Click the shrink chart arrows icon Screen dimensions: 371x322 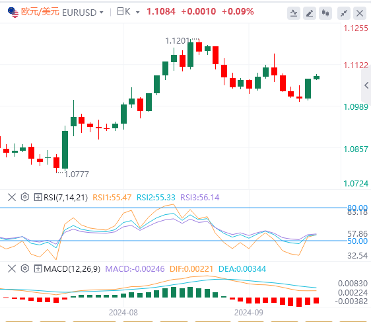[344, 13]
